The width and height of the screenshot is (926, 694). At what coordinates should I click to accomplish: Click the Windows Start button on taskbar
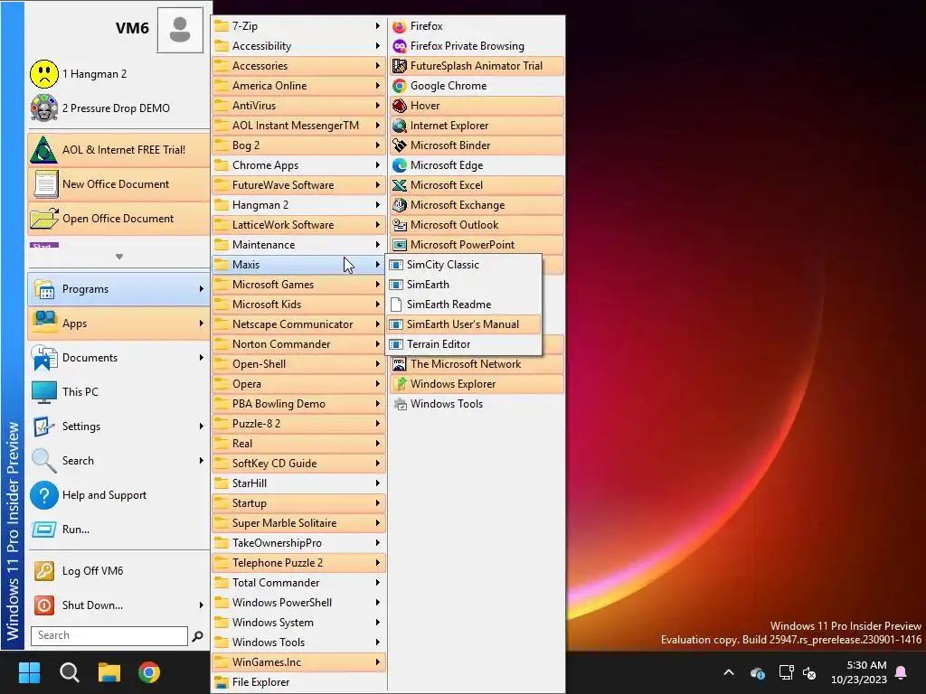pos(30,672)
